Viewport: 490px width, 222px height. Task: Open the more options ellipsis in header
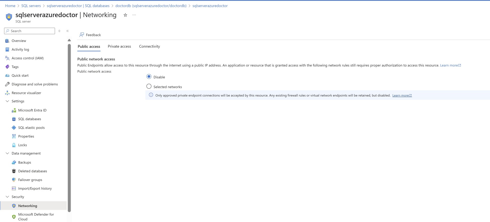point(134,15)
